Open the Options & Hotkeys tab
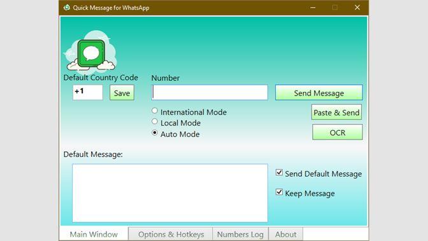This screenshot has width=428, height=241. click(x=171, y=234)
